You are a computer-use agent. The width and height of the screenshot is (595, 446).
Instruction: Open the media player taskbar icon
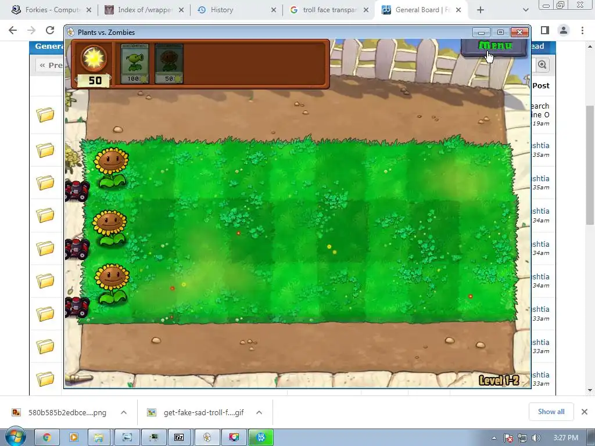(x=73, y=438)
